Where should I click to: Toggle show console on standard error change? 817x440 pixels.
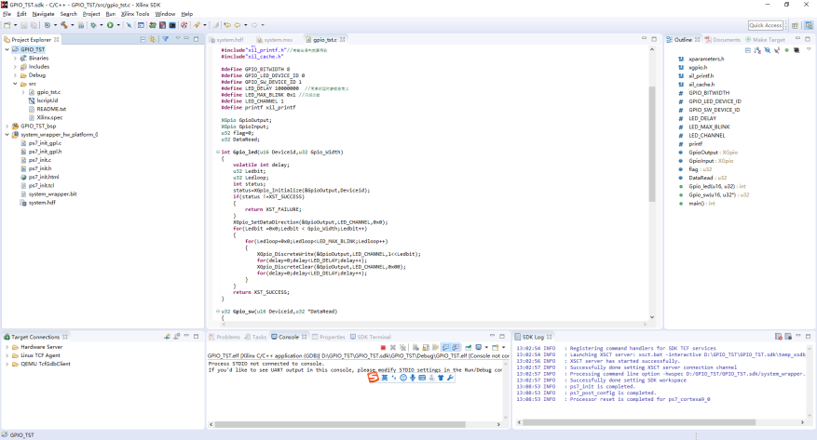click(456, 347)
